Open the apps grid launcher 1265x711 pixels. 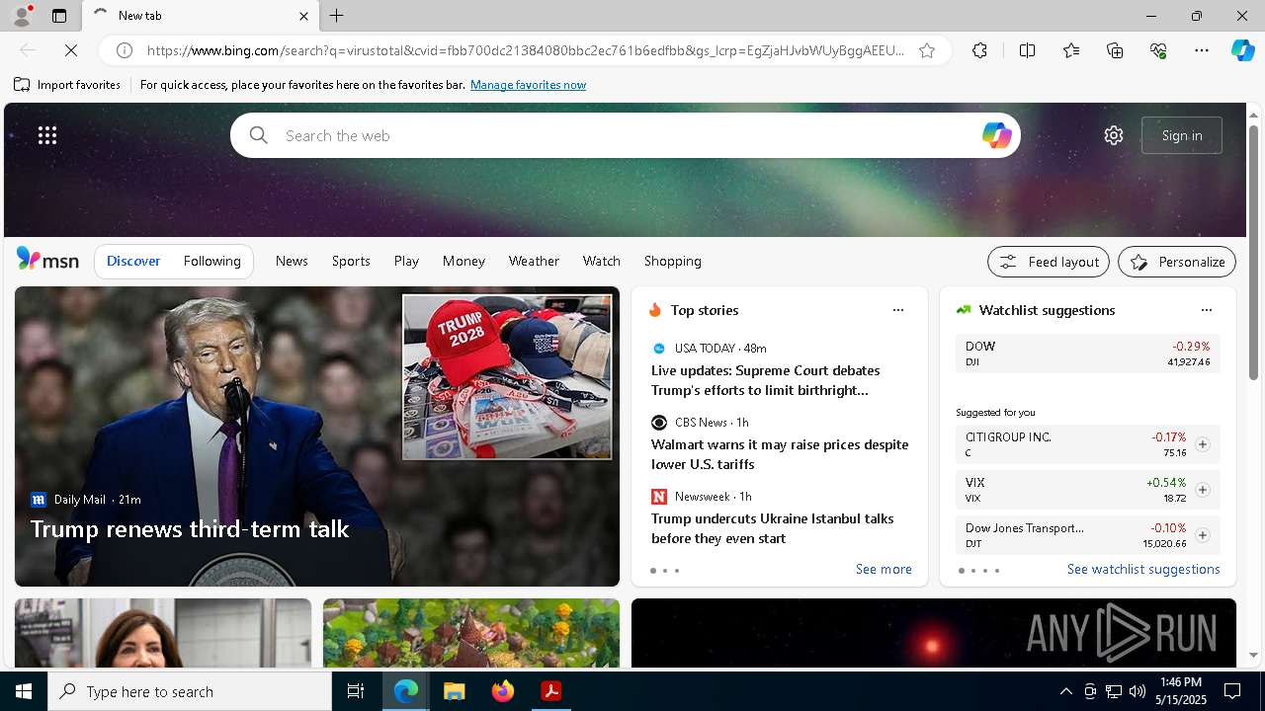coord(47,135)
